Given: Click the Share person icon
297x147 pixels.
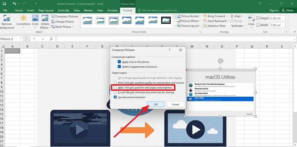Looking at the screenshot, I should tap(283, 10).
